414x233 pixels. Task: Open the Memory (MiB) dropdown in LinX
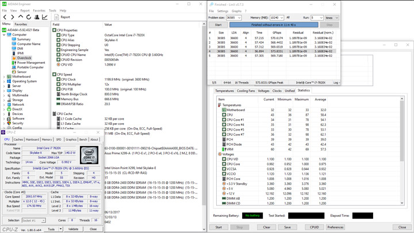(282, 18)
